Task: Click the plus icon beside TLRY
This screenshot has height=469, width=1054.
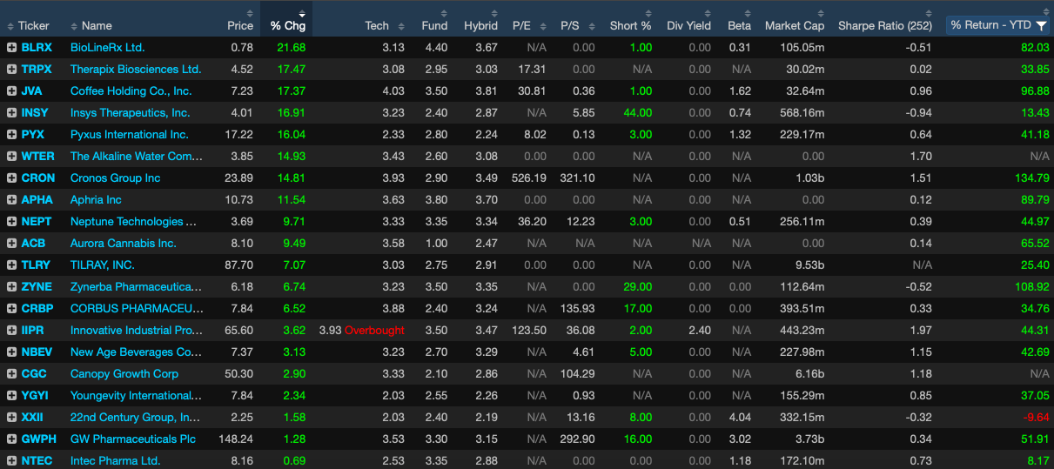Action: coord(11,265)
